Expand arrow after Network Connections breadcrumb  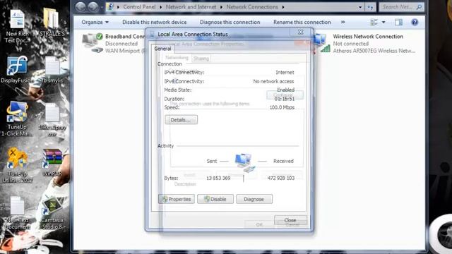tap(283, 7)
